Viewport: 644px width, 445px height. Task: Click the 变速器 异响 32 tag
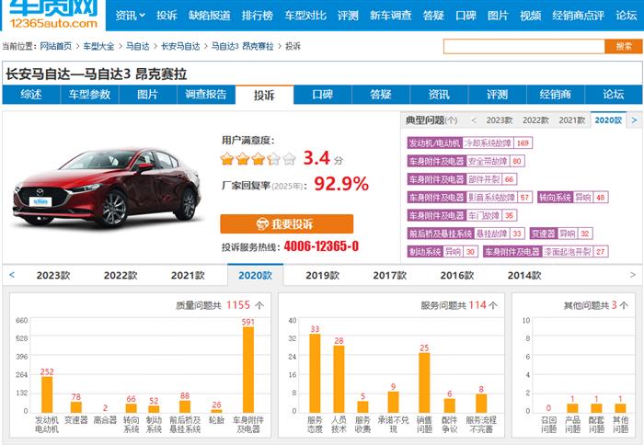[x=561, y=234]
